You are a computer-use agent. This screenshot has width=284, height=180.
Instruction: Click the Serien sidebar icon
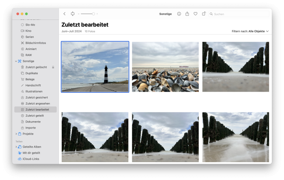coord(22,37)
